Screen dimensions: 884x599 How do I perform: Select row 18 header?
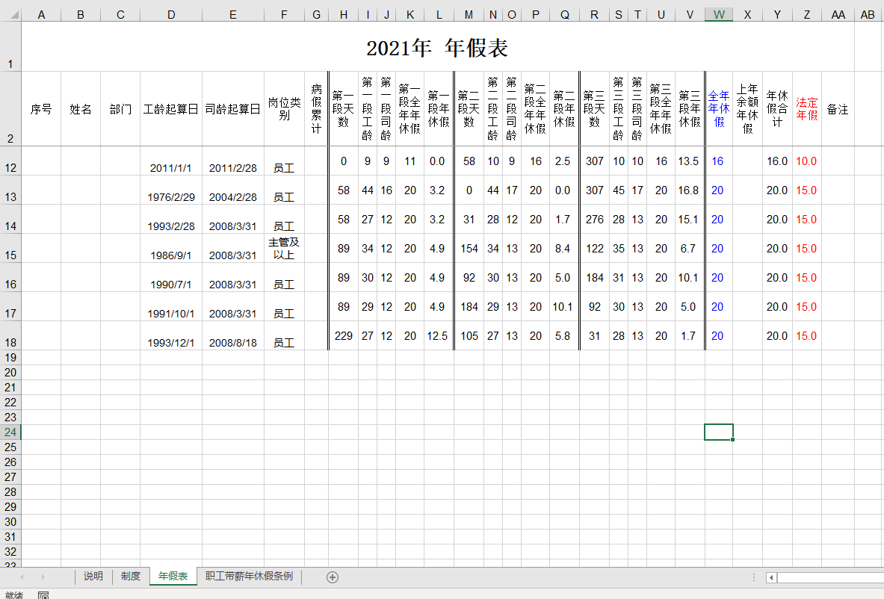[x=10, y=336]
